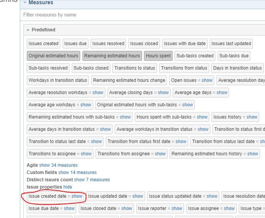Image resolution: width=265 pixels, height=218 pixels.
Task: Show formula for Issue created date
Action: coord(77,196)
